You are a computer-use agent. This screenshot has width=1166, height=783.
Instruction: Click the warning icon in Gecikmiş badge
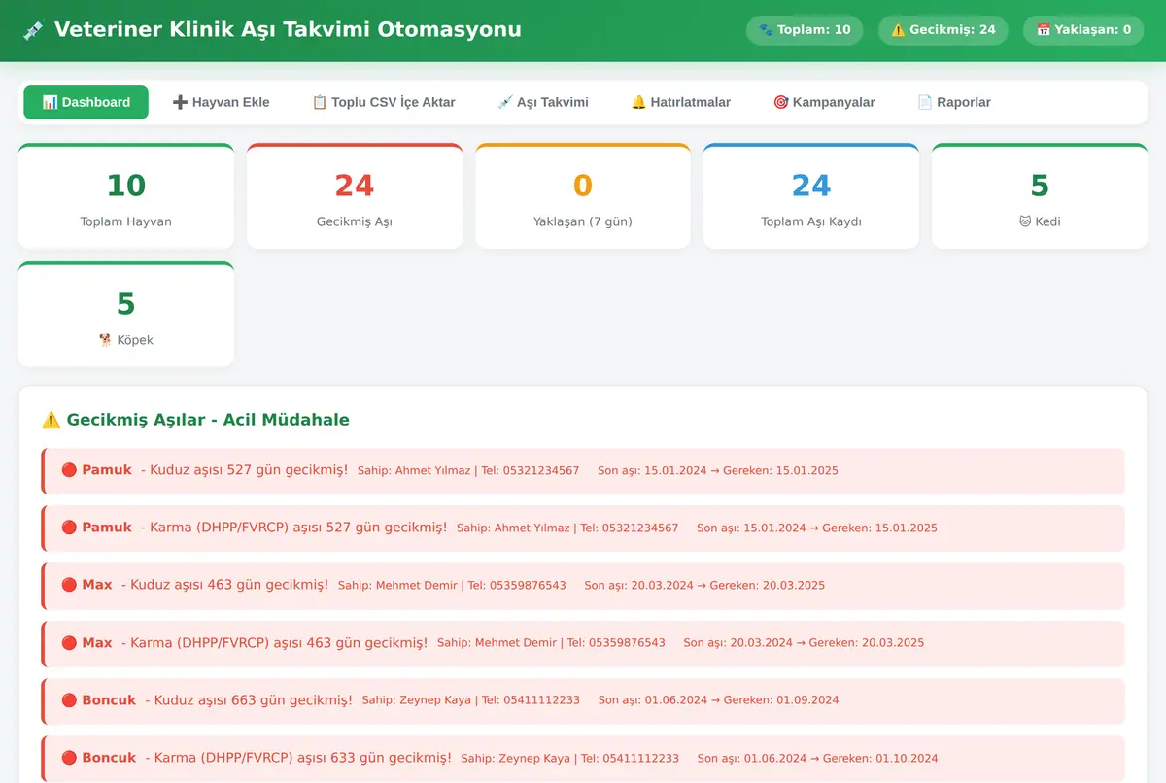(898, 30)
